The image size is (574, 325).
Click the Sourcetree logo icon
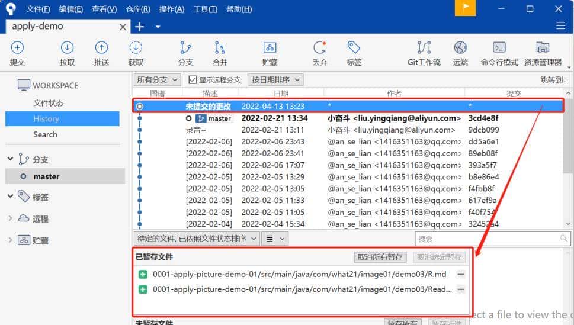tap(11, 9)
